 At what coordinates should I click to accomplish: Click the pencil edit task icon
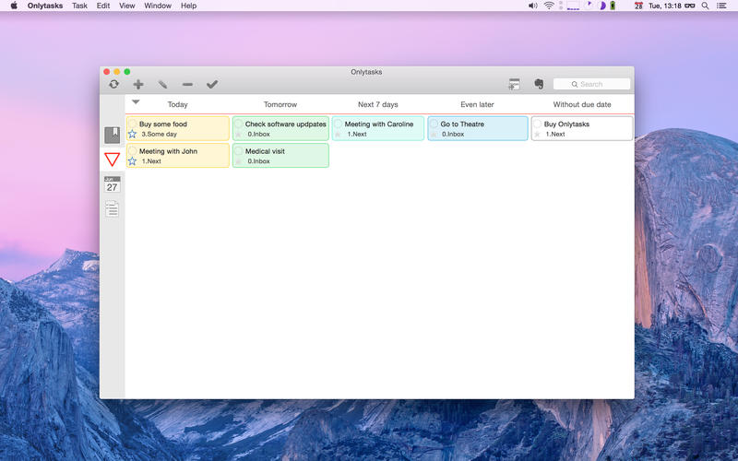tap(162, 84)
